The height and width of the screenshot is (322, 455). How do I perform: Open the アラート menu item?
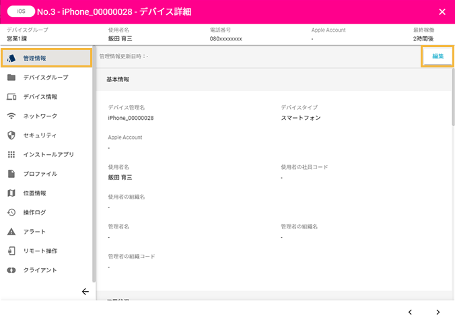point(46,232)
